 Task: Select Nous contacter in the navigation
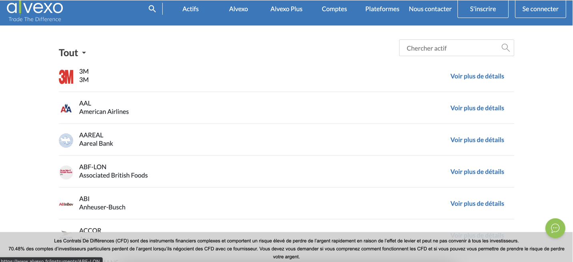430,8
